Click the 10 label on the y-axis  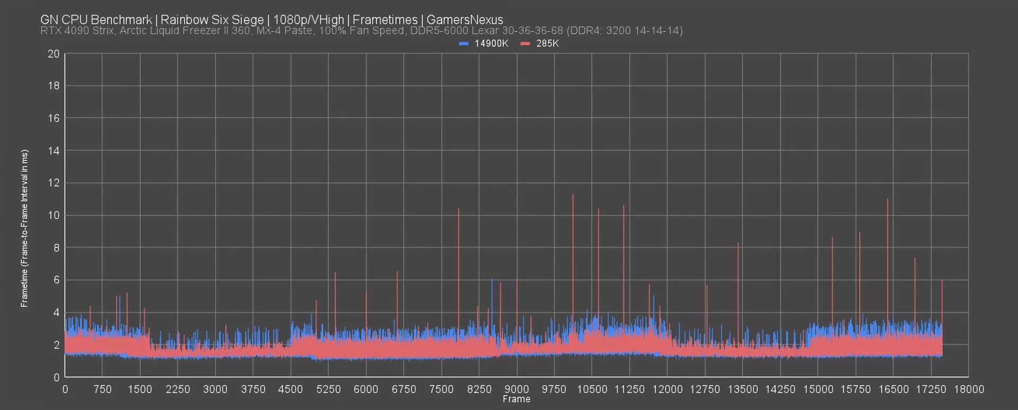click(54, 216)
